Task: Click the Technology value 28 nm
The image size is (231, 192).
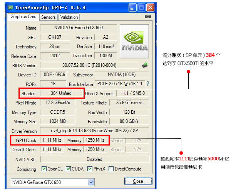Action: pyautogui.click(x=55, y=46)
